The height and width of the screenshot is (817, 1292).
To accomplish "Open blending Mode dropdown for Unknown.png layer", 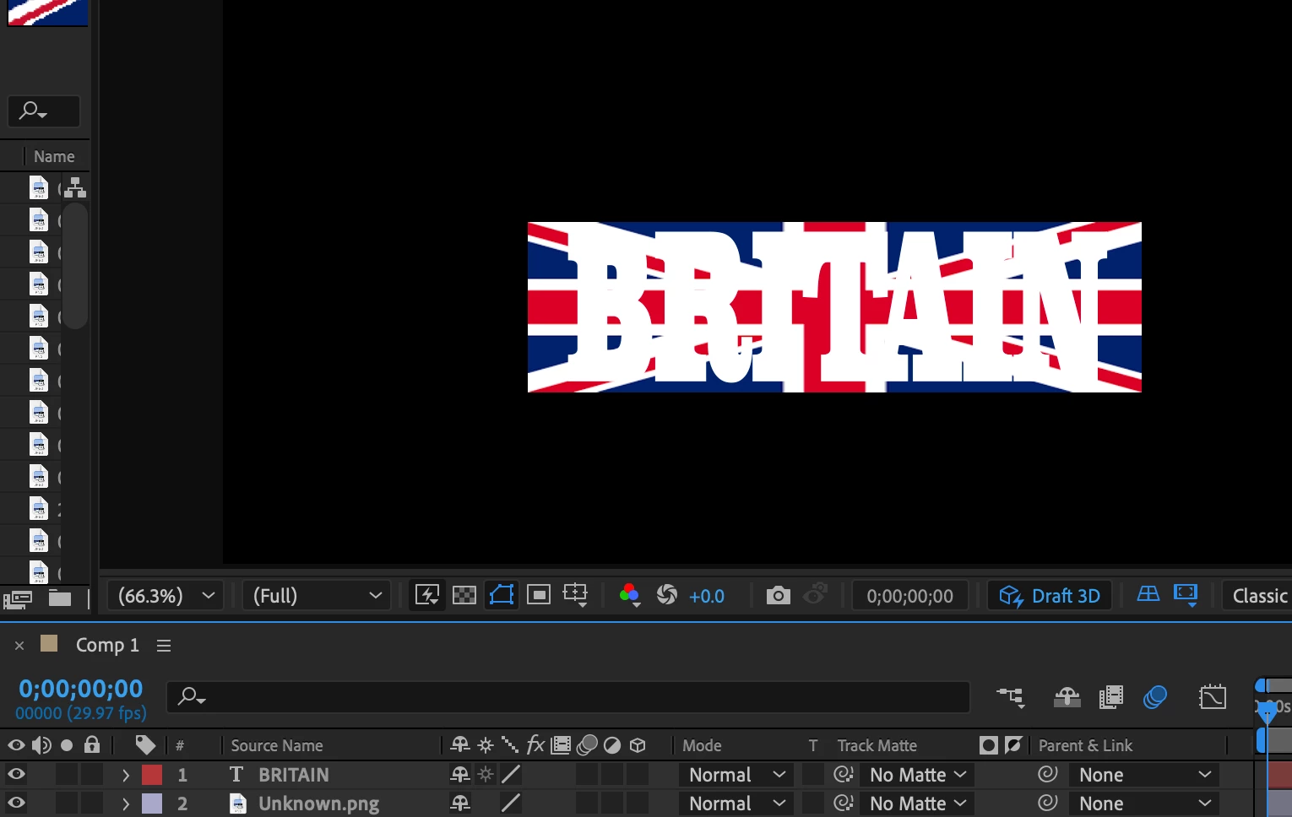I will pyautogui.click(x=736, y=803).
